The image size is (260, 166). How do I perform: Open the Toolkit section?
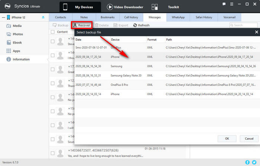[165, 7]
